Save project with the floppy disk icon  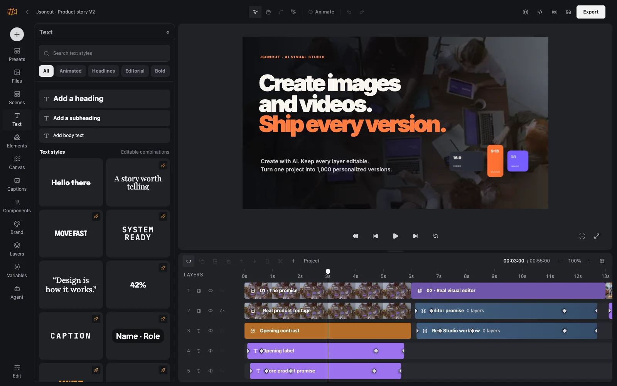(568, 12)
